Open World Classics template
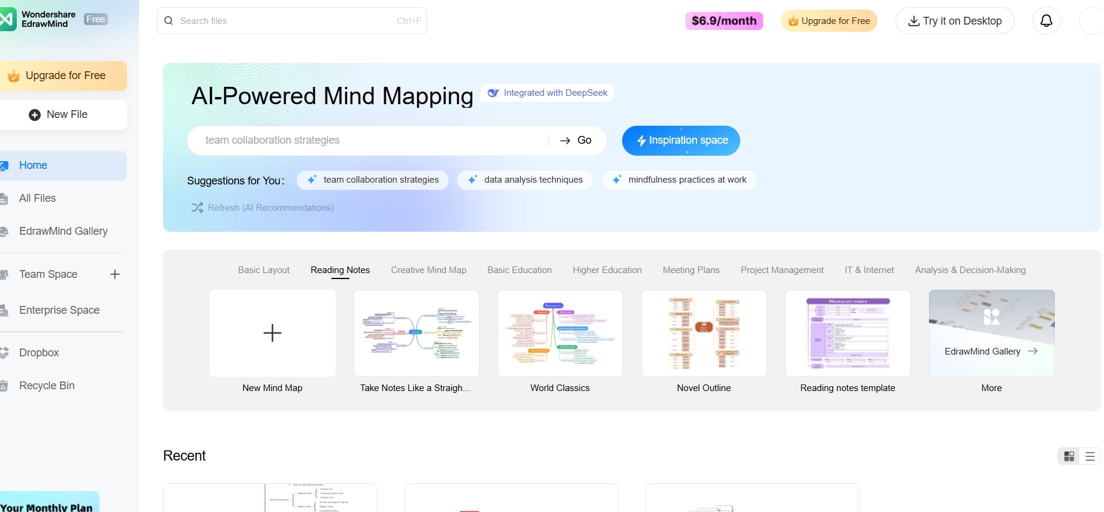The width and height of the screenshot is (1104, 512). 560,334
